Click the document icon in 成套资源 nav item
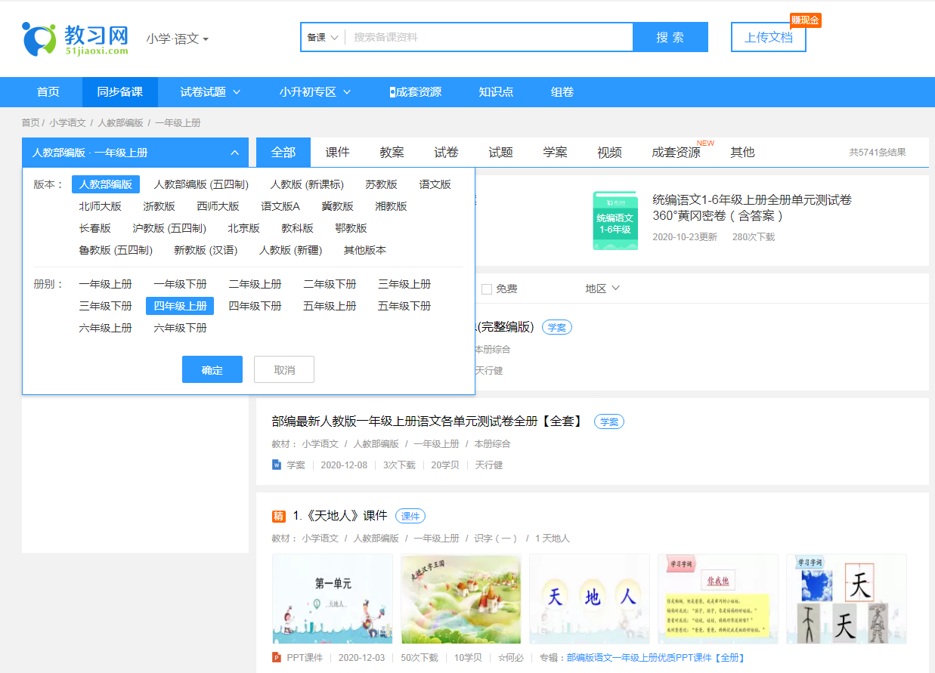935x673 pixels. 392,91
